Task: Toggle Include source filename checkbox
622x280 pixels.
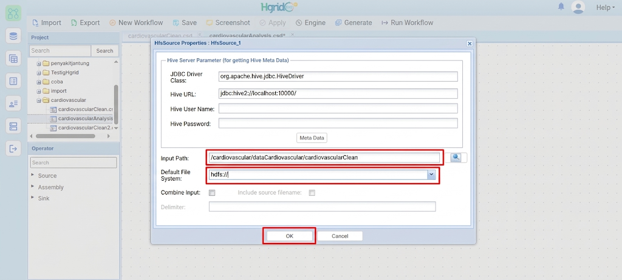Action: pyautogui.click(x=312, y=193)
